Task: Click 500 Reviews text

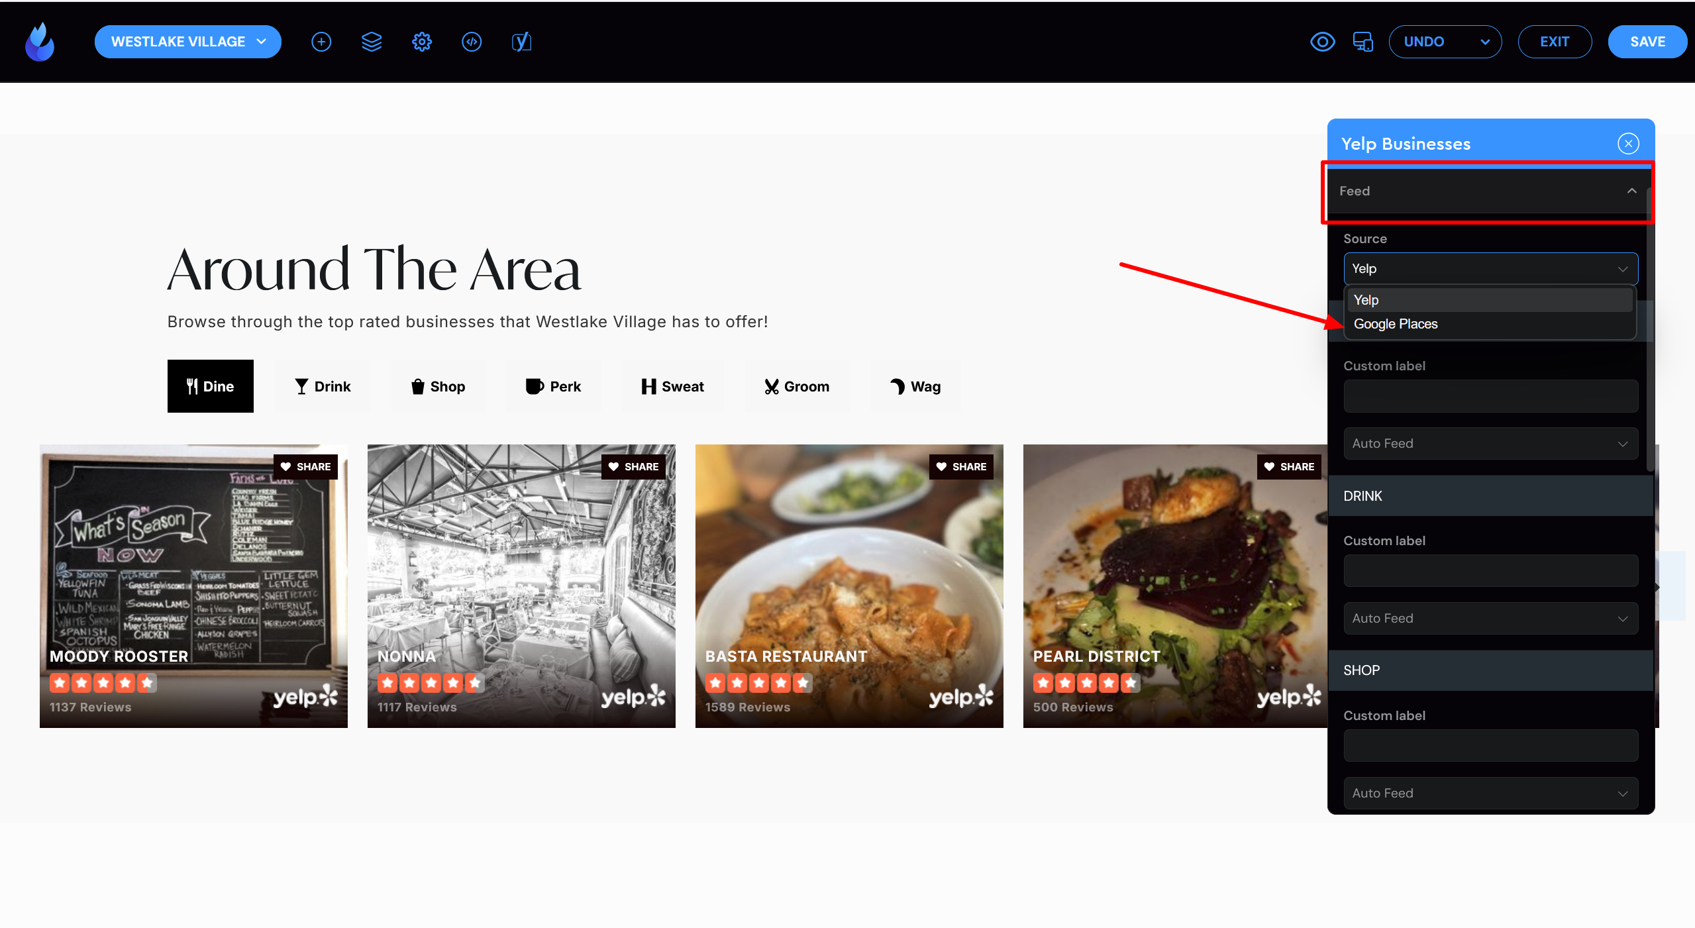Action: (x=1073, y=707)
